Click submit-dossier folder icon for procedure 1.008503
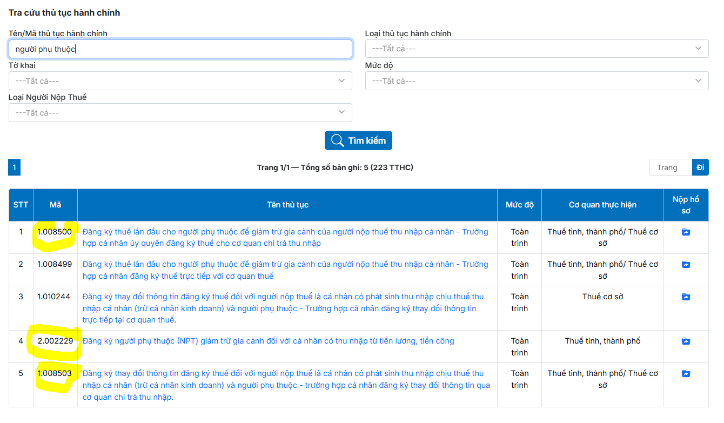724x423 pixels. coord(686,374)
